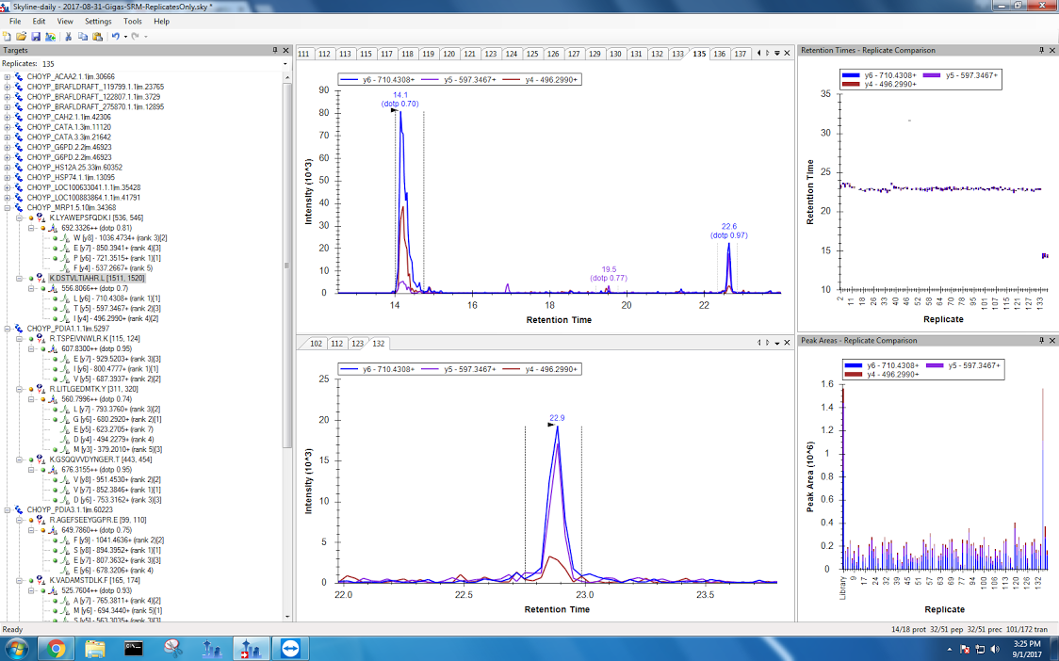Screen dimensions: 1059x661
Task: Click the New Document toolbar icon
Action: click(x=8, y=37)
